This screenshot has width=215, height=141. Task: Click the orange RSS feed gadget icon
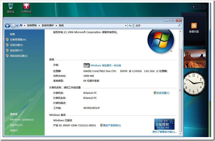(194, 26)
